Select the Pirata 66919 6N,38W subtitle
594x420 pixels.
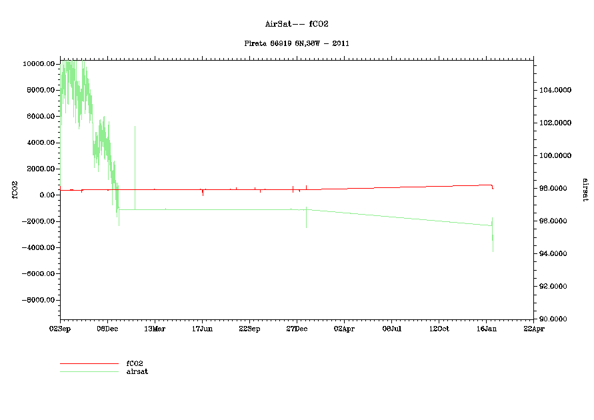tap(297, 43)
